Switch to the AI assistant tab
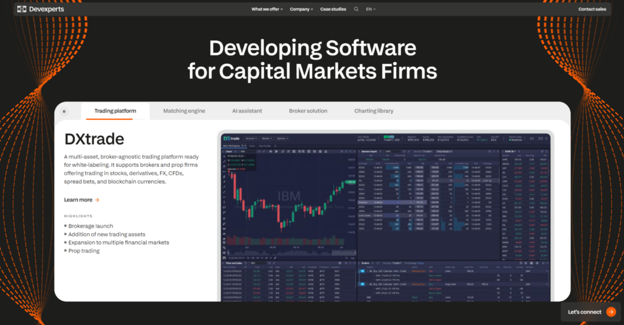Screen dimensions: 624x325 (247, 111)
